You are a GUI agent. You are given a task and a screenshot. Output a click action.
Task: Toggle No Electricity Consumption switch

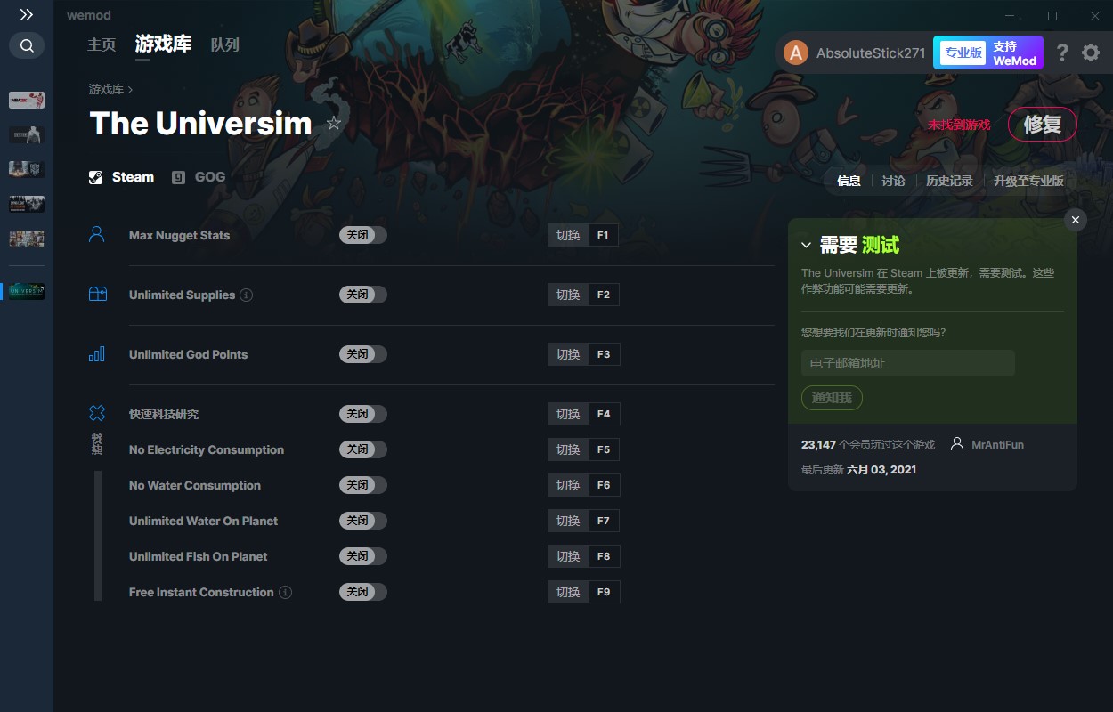[x=363, y=449]
